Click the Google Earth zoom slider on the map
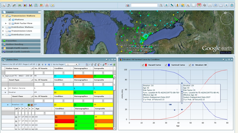Viewport: 238px width, 133px height. pos(227,42)
